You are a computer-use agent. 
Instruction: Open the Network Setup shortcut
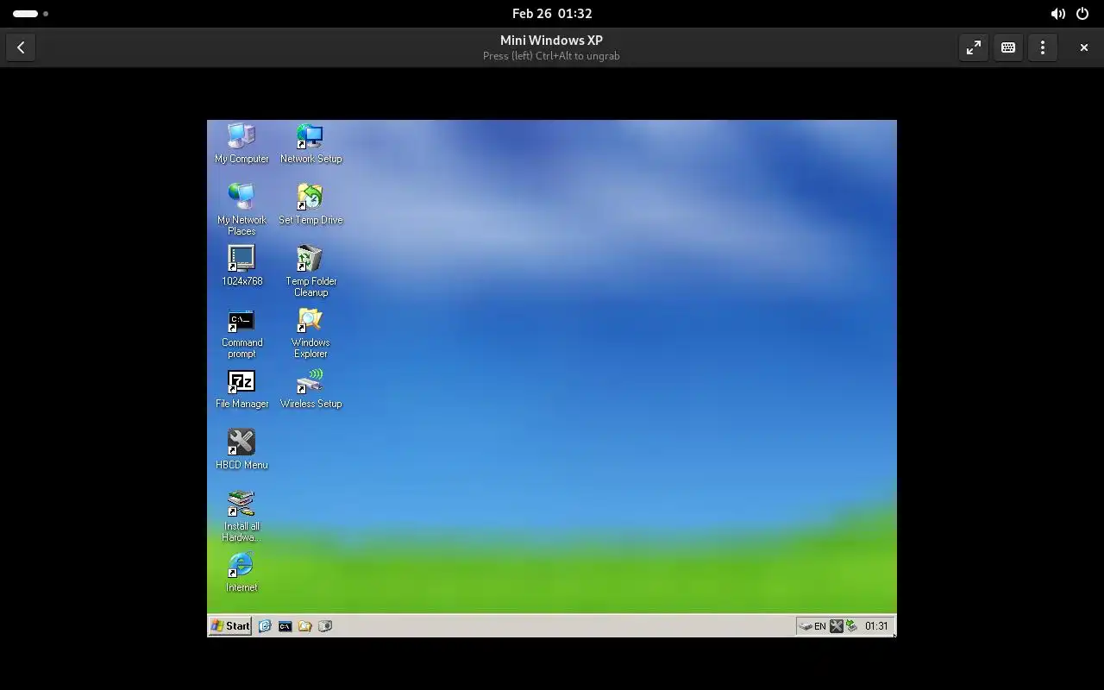(x=310, y=143)
